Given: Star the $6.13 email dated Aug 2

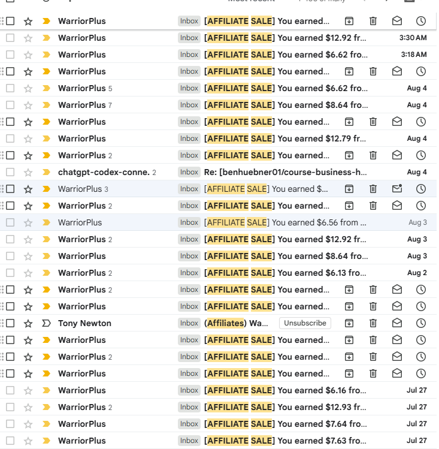Looking at the screenshot, I should pos(28,273).
